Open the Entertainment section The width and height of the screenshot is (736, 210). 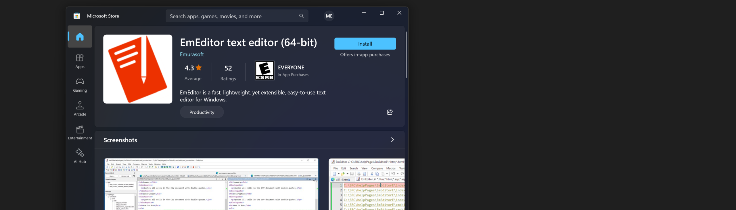(x=80, y=133)
